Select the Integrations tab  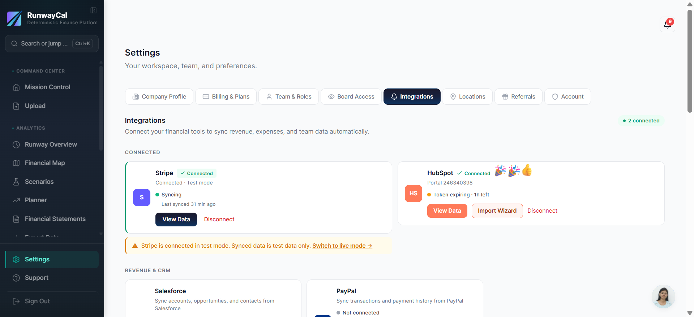click(x=412, y=97)
